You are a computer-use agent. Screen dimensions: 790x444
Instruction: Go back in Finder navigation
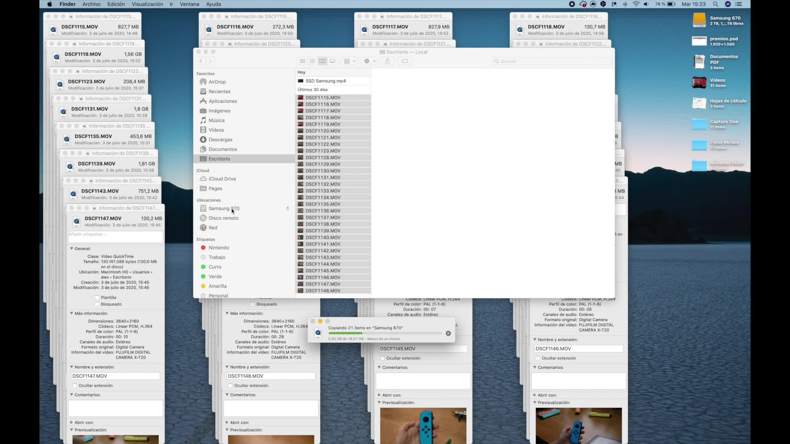pos(201,61)
